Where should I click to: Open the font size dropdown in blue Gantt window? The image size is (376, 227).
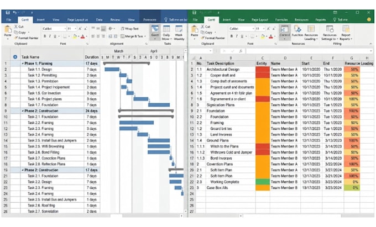coord(76,29)
